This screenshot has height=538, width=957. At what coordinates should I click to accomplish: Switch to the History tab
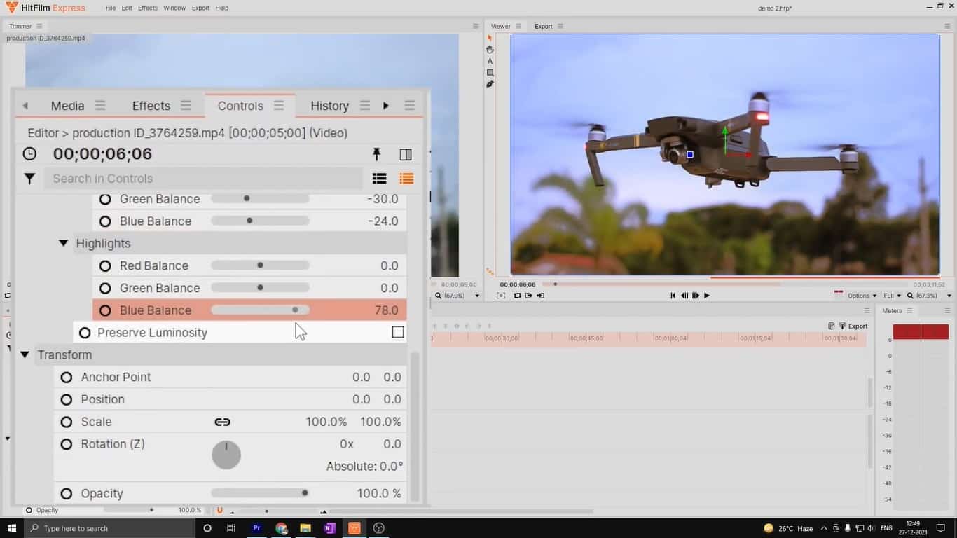329,106
